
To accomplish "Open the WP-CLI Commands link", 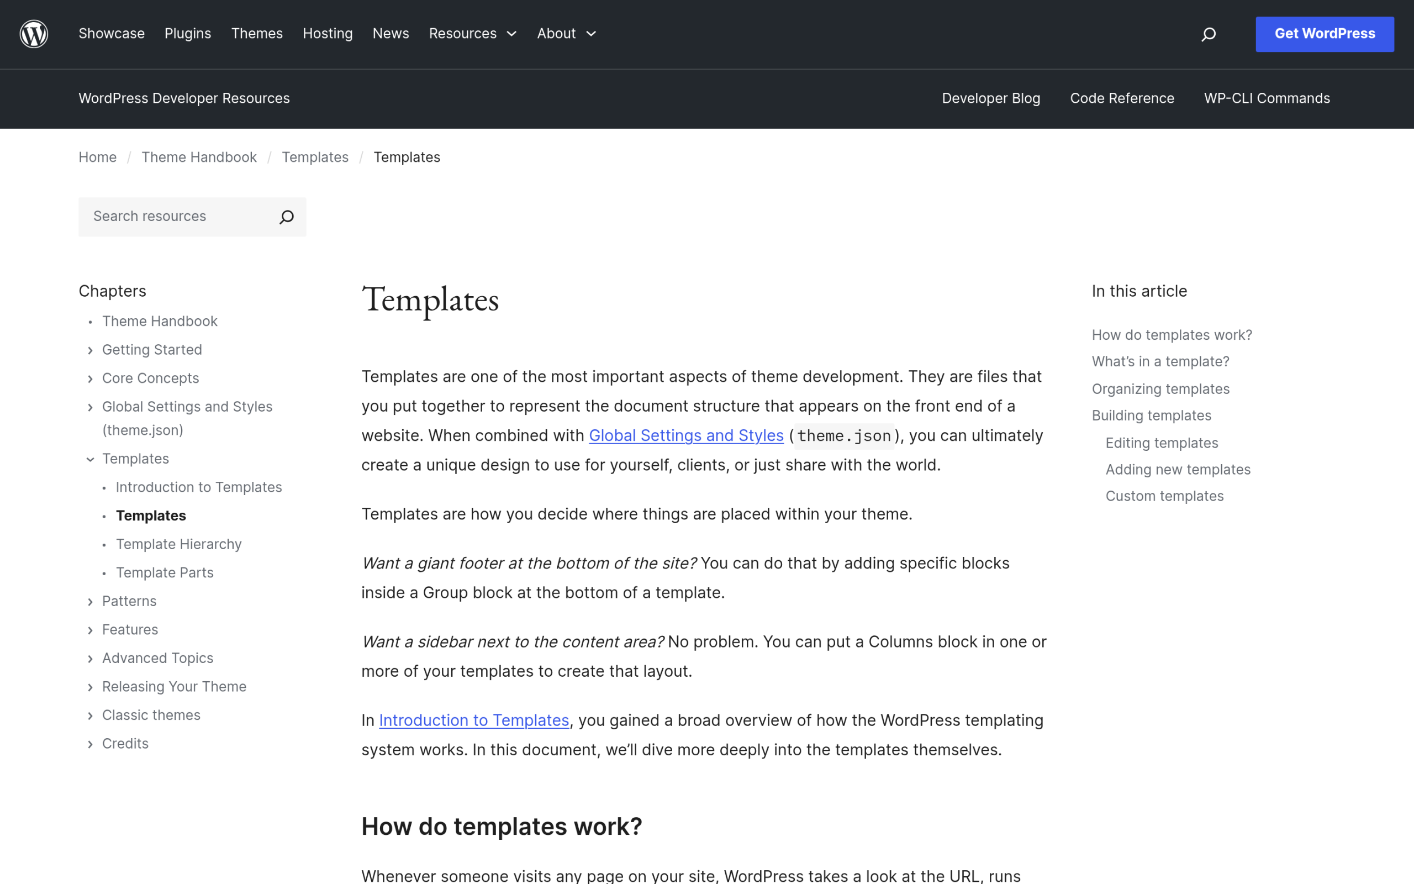I will click(1267, 98).
